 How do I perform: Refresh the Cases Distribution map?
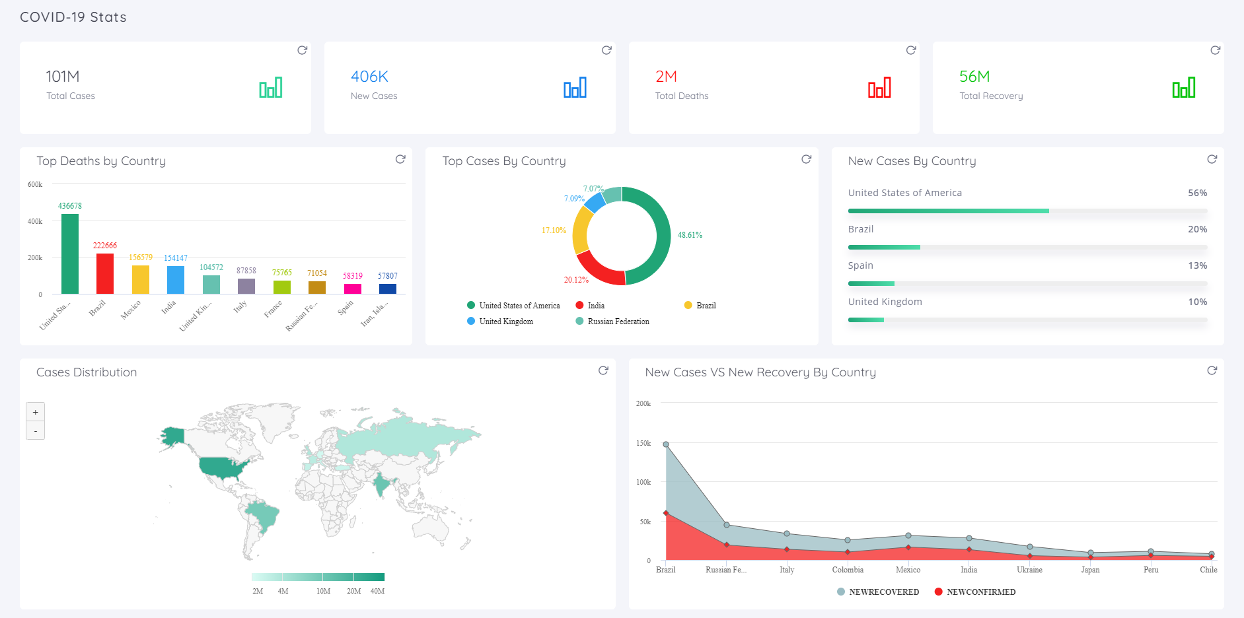click(603, 370)
